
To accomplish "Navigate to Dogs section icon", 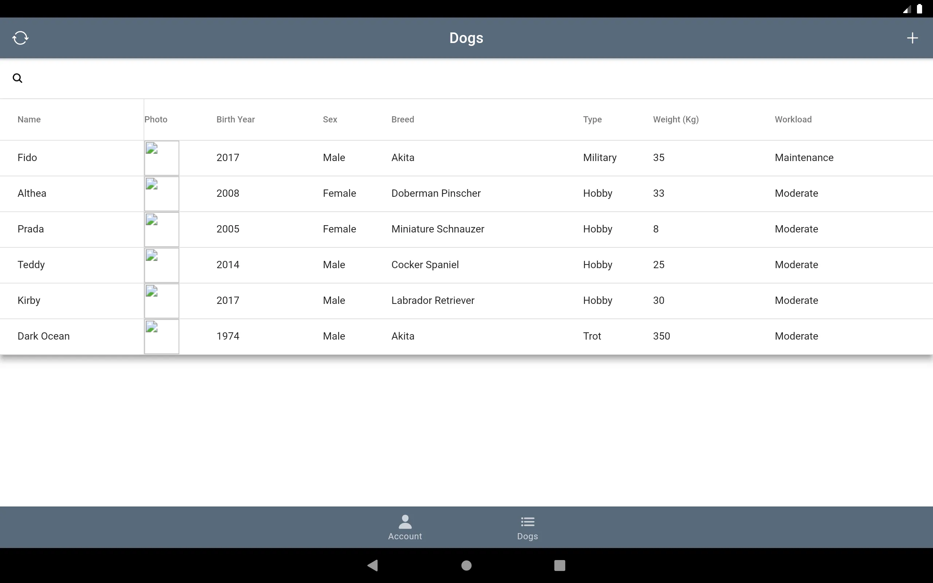I will click(x=527, y=521).
